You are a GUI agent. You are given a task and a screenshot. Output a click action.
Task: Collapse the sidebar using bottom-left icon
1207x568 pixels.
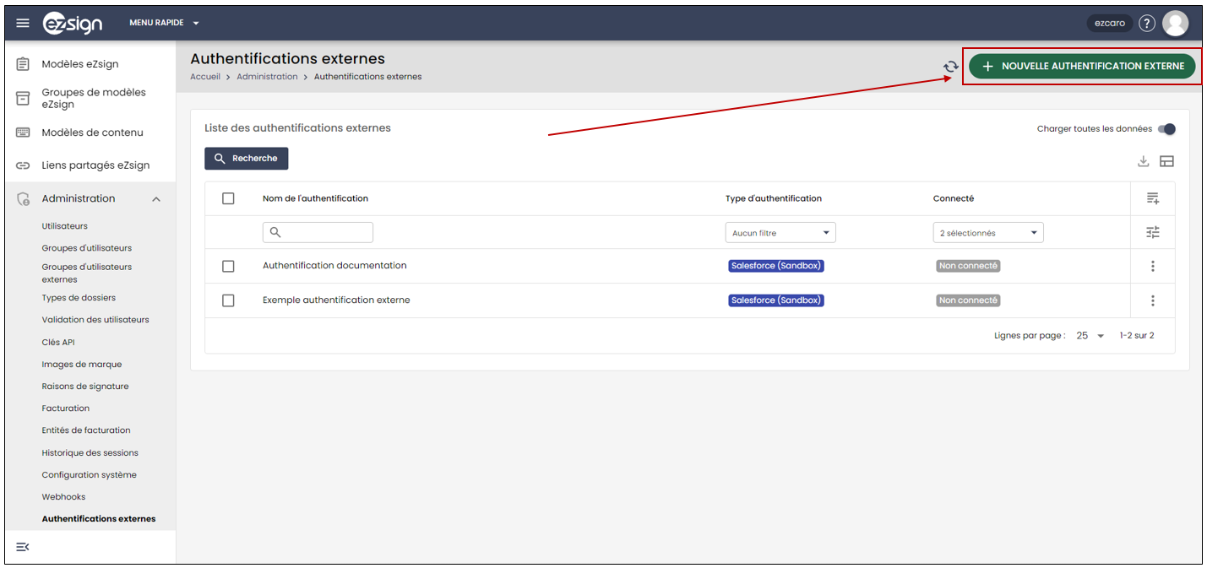click(x=23, y=547)
